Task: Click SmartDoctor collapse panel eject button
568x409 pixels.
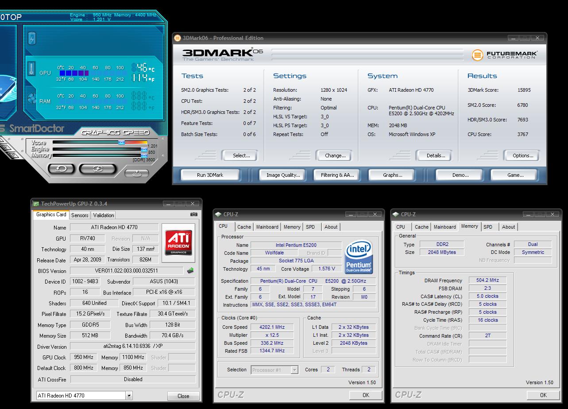Action: [137, 173]
